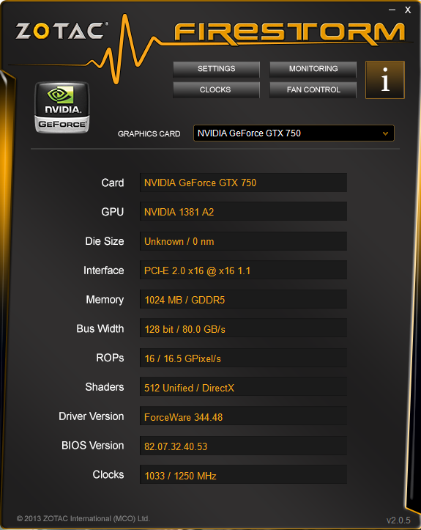The height and width of the screenshot is (530, 421).
Task: Open the info panel icon
Action: tap(385, 80)
